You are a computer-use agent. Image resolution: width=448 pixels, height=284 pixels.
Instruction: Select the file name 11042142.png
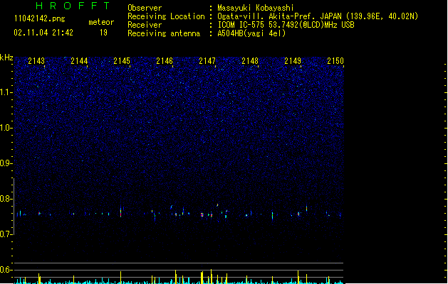pos(39,18)
